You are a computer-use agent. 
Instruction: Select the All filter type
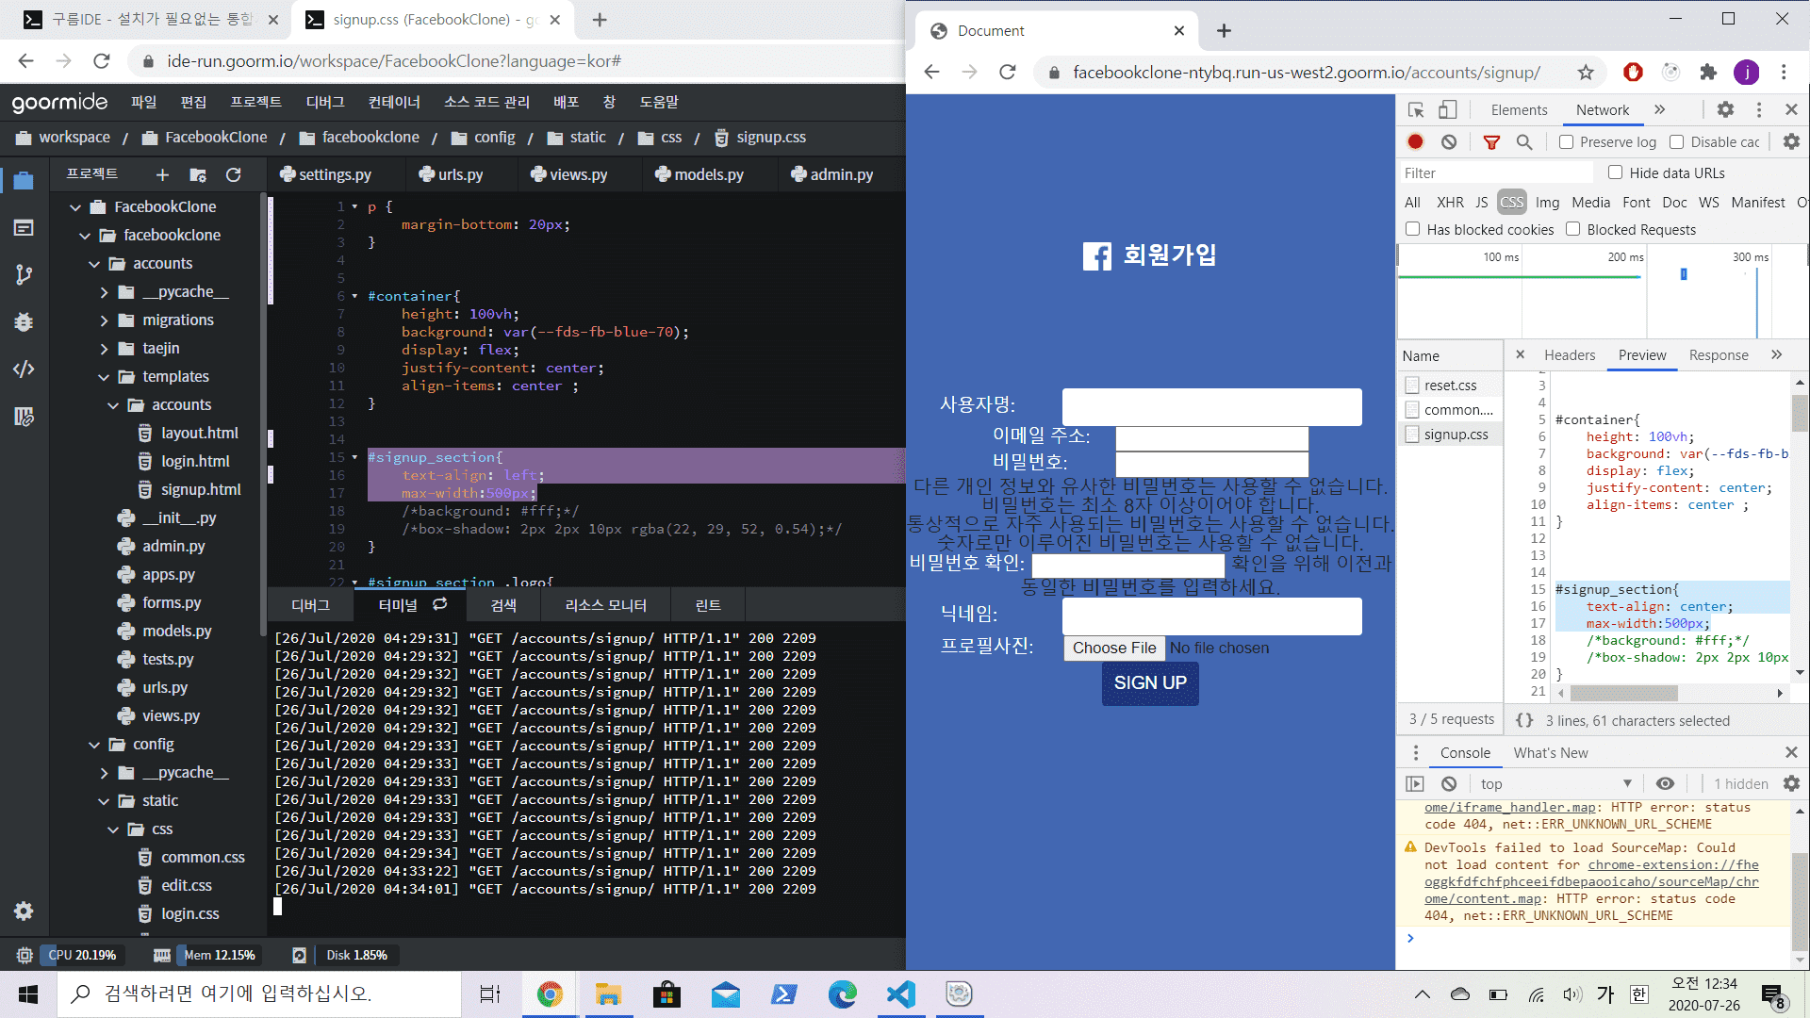click(x=1412, y=202)
